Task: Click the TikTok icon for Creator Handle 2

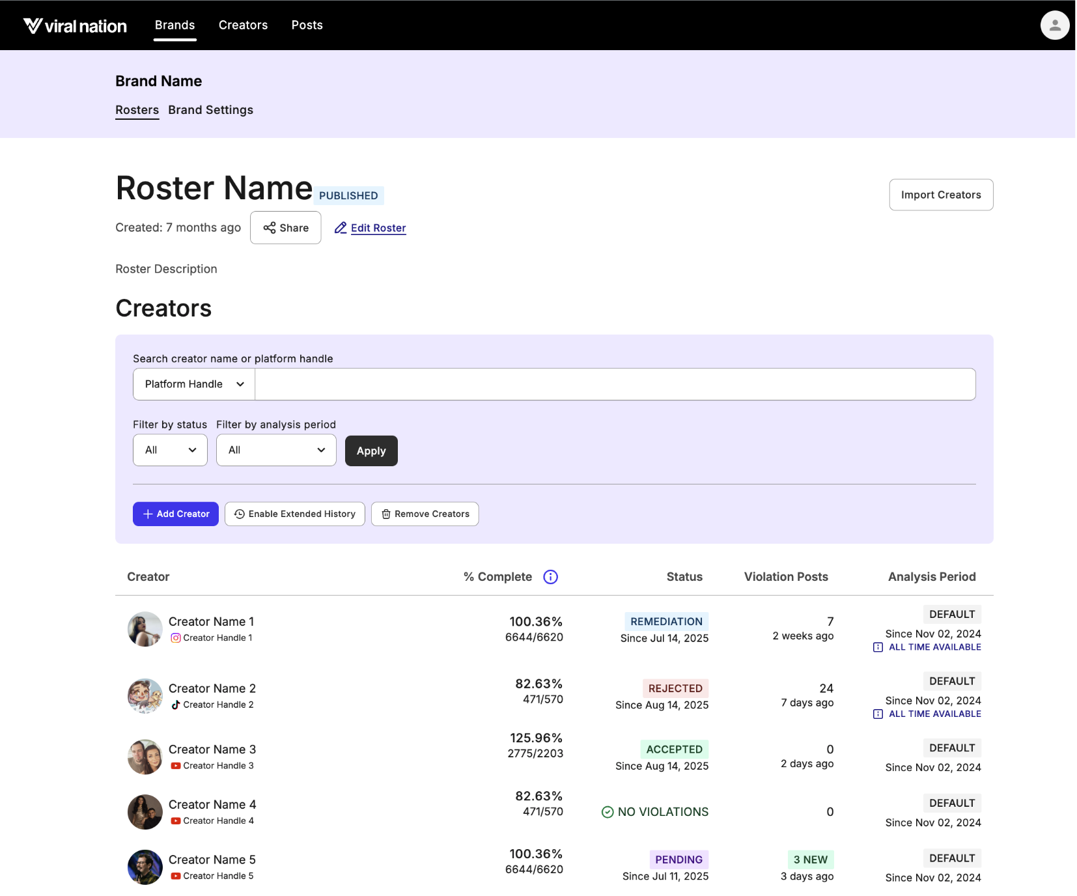Action: pyautogui.click(x=175, y=705)
